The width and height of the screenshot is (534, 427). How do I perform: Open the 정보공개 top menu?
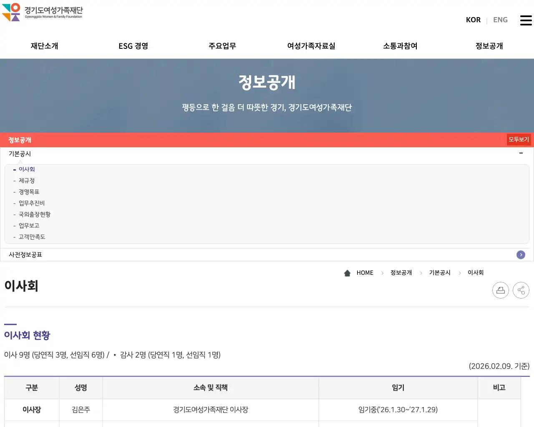click(489, 46)
